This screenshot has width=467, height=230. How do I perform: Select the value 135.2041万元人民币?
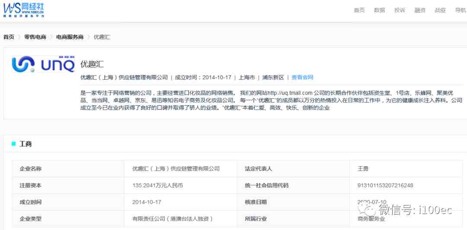[157, 186]
